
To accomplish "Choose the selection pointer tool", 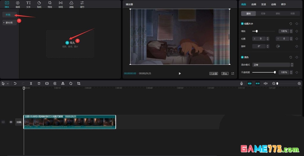I will point(3,83).
